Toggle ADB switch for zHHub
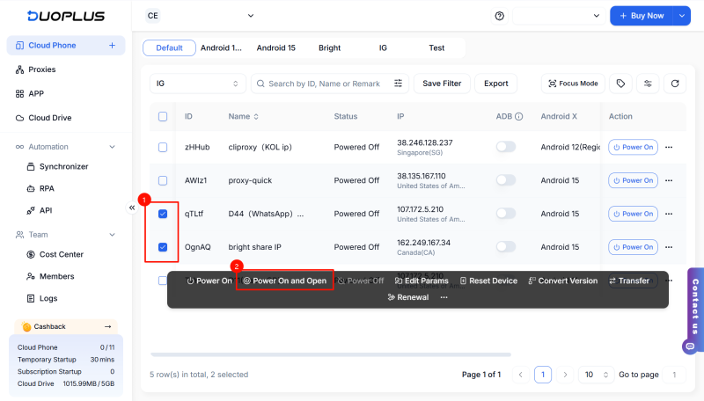The height and width of the screenshot is (401, 704). 505,147
